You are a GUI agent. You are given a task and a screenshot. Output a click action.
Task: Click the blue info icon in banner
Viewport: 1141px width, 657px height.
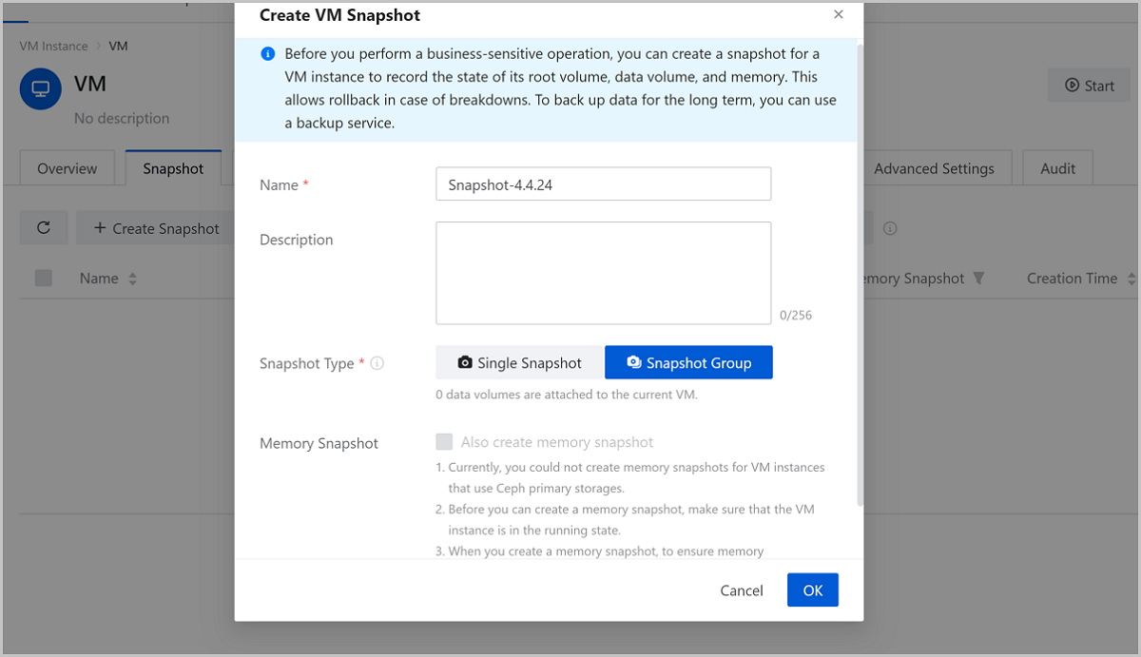[x=267, y=54]
